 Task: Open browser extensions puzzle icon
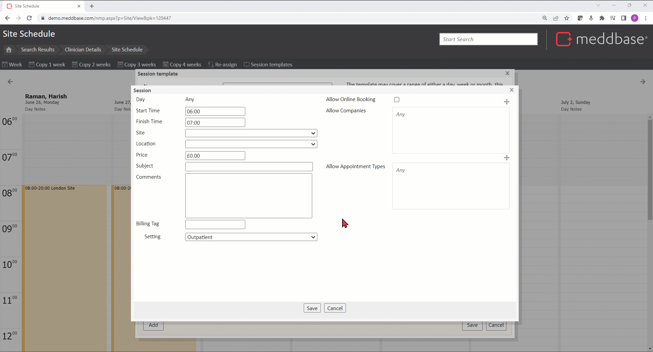pos(602,18)
